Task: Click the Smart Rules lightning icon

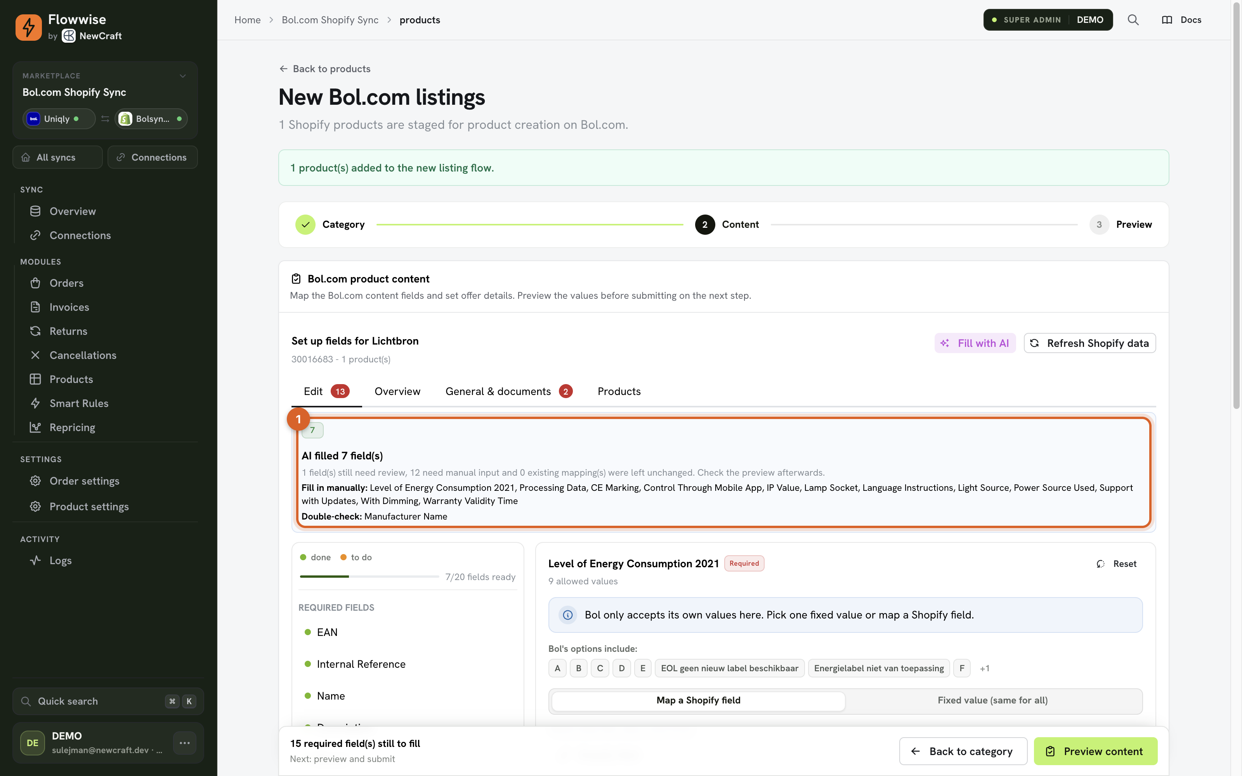Action: 35,404
